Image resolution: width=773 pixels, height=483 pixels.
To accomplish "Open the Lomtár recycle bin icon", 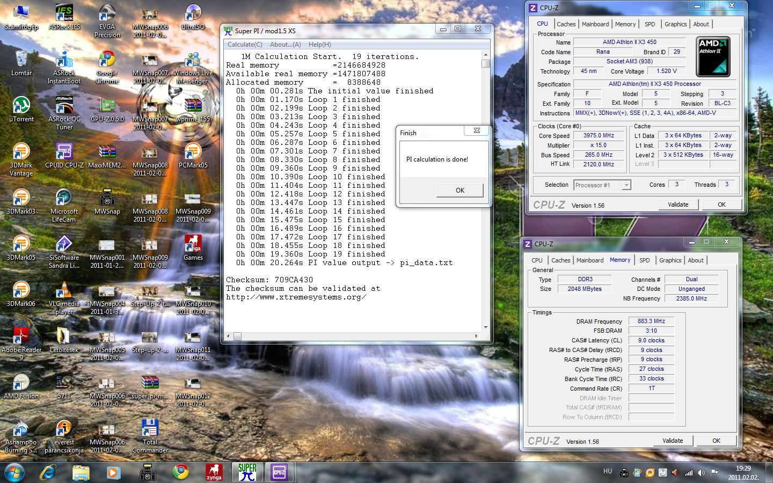I will point(21,63).
